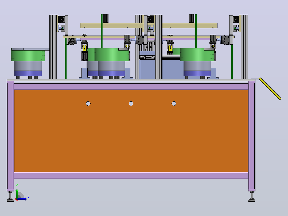
Task: Pick the middle hole in orange panel
Action: (131, 104)
